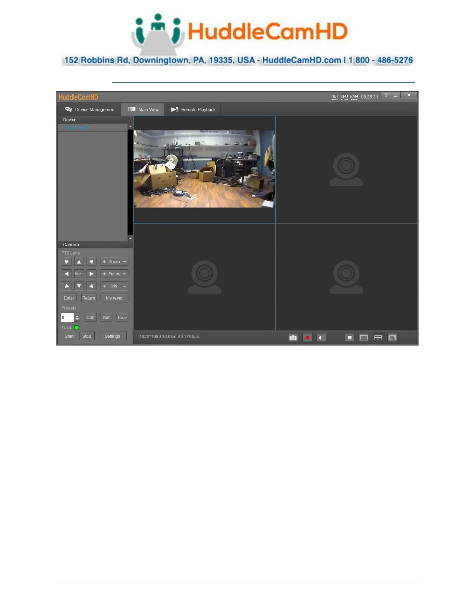Viewport: 475px width, 615px height.
Task: Select the empty bottom-right video pane
Action: point(346,277)
